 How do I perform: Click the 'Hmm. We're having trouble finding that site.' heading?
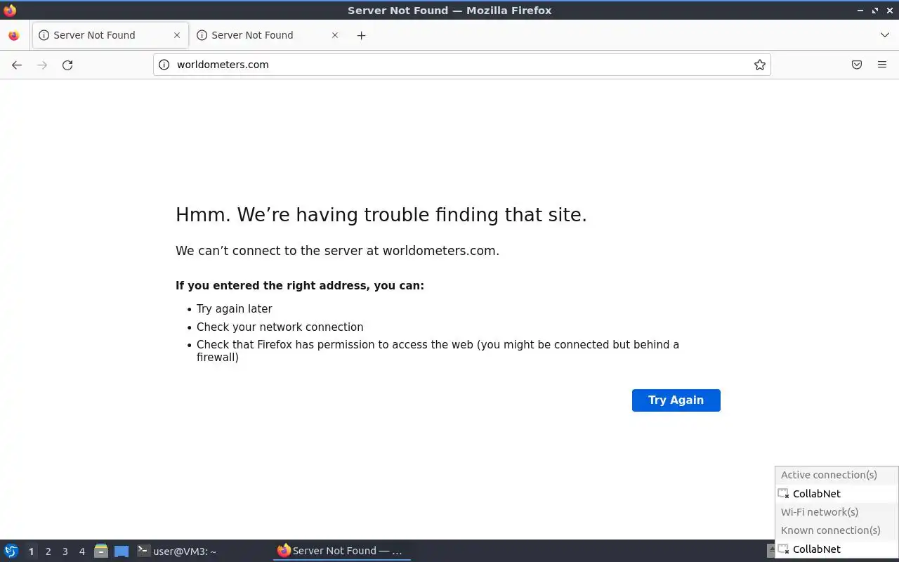[381, 215]
